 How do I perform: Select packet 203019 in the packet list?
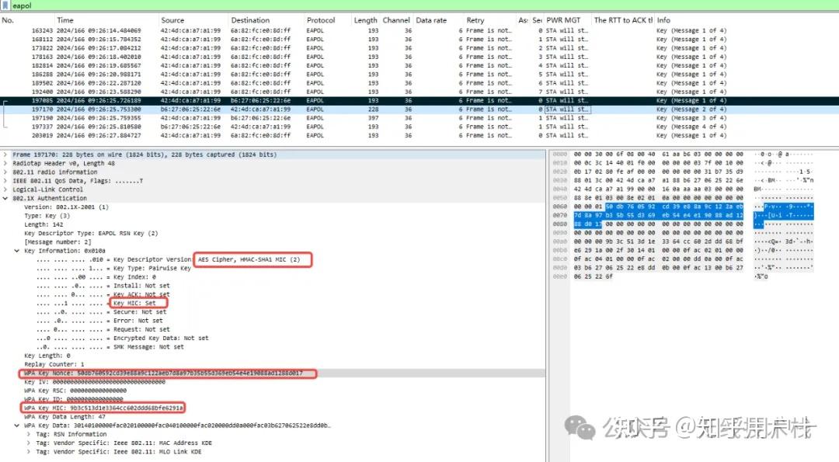[233, 135]
